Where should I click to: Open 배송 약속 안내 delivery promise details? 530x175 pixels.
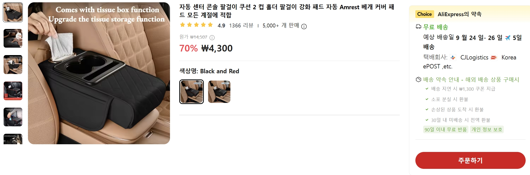[471, 80]
